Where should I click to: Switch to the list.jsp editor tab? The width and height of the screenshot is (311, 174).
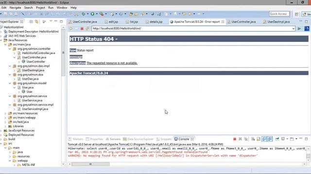(x=132, y=22)
